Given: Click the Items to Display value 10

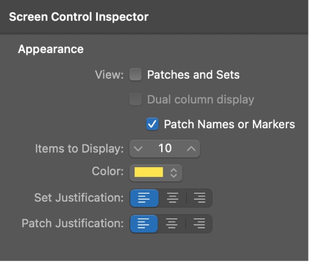Looking at the screenshot, I should point(165,148).
